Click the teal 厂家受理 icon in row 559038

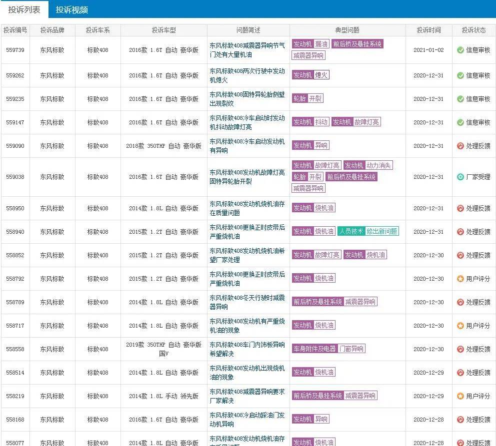click(460, 177)
